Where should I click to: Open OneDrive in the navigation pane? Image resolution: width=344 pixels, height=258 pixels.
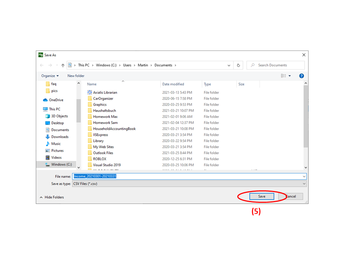(56, 100)
